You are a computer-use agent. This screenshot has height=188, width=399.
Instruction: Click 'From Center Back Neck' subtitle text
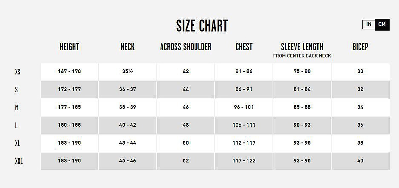302,56
